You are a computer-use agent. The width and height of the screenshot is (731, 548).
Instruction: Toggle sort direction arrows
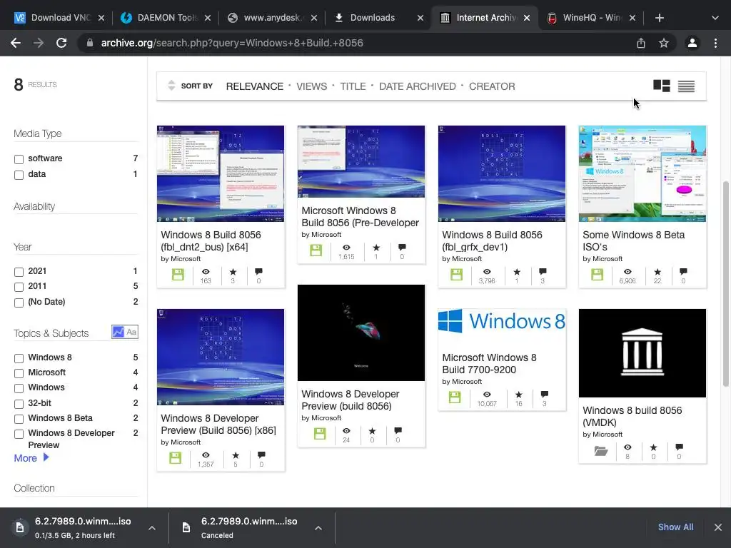coord(171,86)
